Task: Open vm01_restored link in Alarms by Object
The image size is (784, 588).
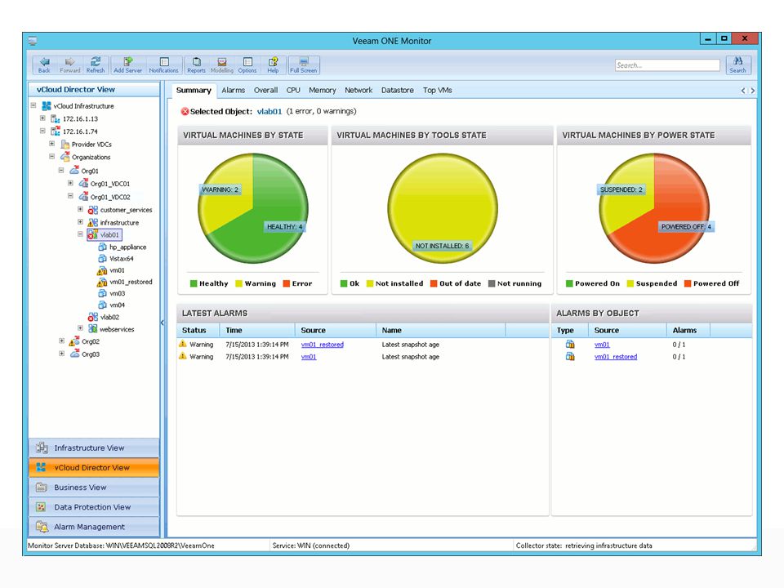Action: (x=616, y=357)
